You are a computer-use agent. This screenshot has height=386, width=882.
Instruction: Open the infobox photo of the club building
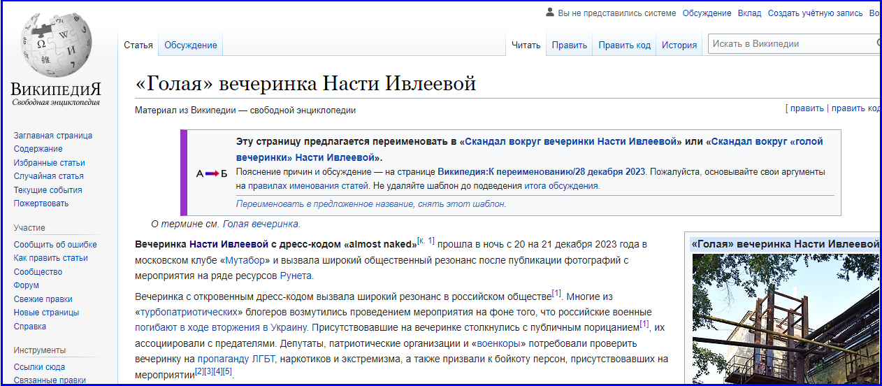[786, 319]
